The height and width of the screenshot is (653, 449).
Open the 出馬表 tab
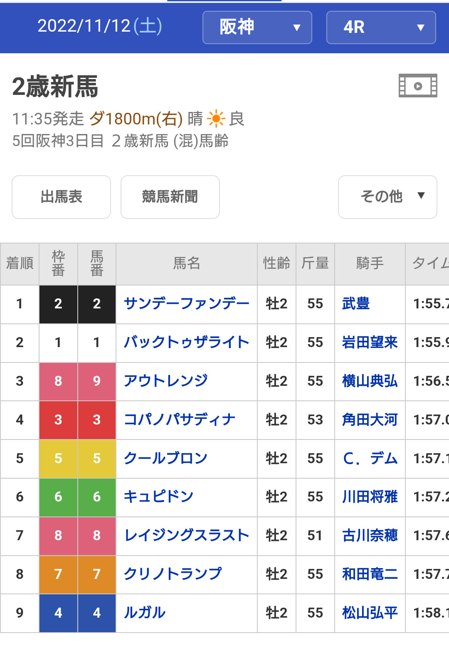coord(61,197)
